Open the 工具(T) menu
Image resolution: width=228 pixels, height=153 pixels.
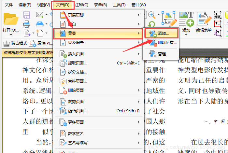(x=119, y=5)
